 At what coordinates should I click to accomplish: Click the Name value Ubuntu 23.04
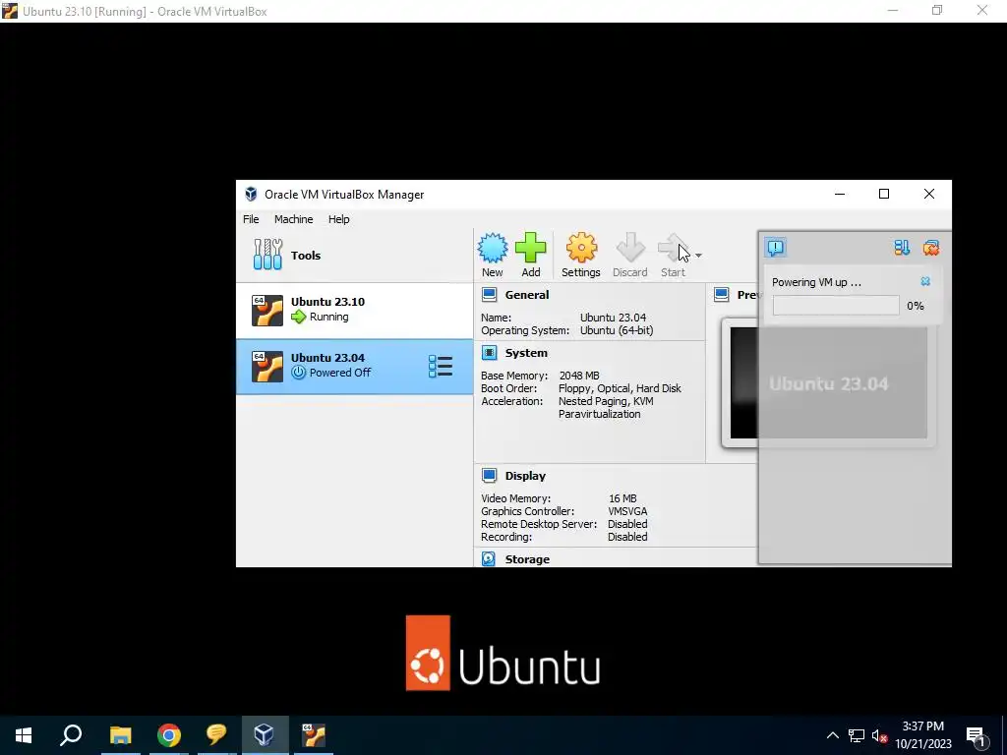[x=614, y=318]
